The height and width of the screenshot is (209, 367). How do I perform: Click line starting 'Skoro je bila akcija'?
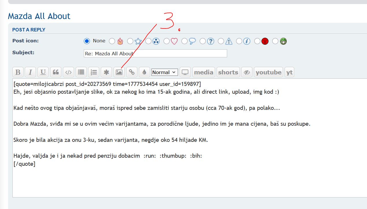click(x=111, y=140)
